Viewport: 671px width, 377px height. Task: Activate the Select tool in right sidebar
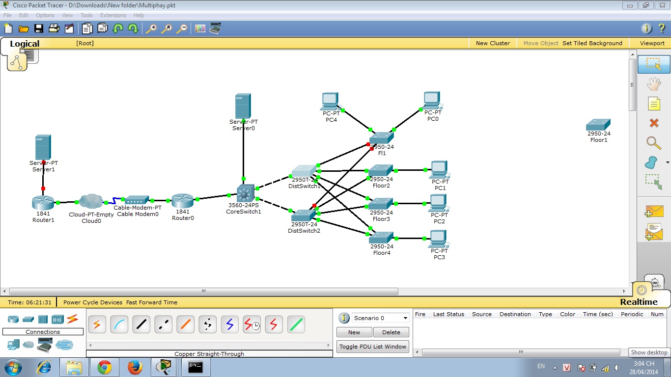pyautogui.click(x=654, y=64)
